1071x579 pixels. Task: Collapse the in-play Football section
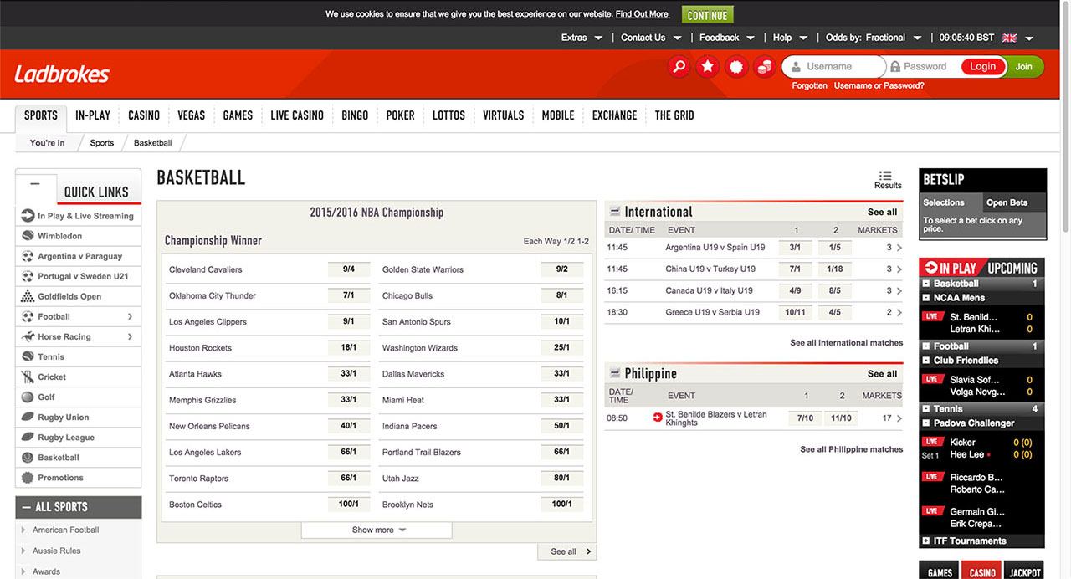tap(926, 346)
